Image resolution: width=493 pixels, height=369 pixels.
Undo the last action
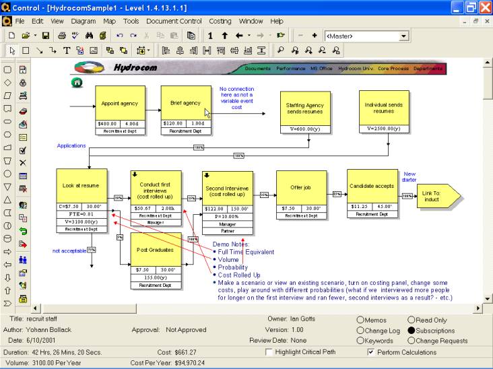coord(119,36)
